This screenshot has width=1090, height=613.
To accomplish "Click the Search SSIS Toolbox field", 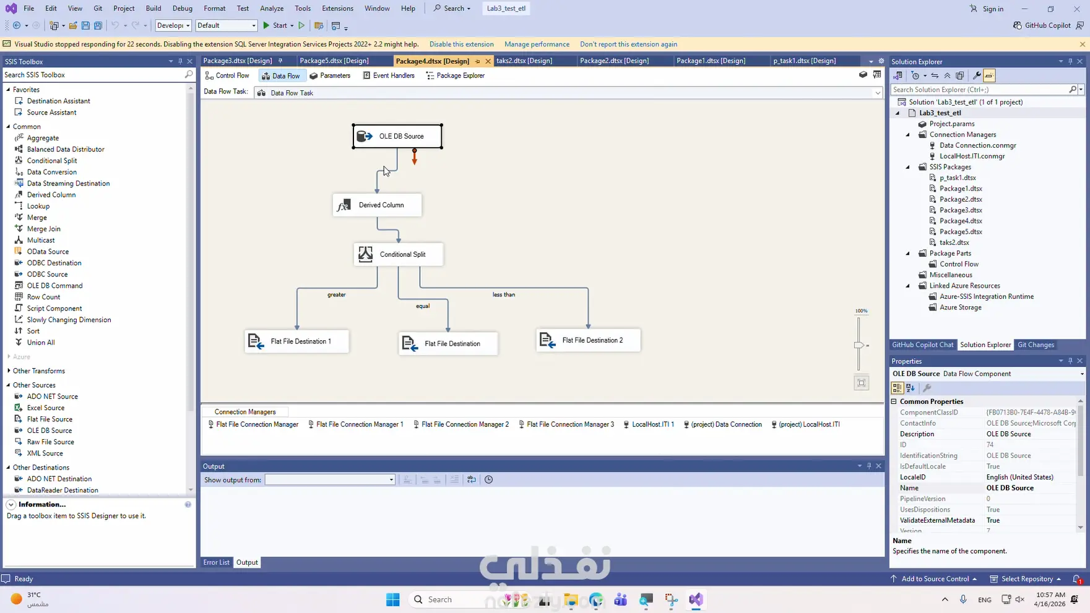I will 94,75.
